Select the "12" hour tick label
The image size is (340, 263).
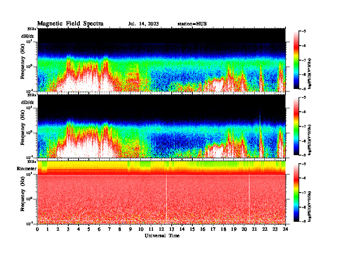[x=161, y=229]
